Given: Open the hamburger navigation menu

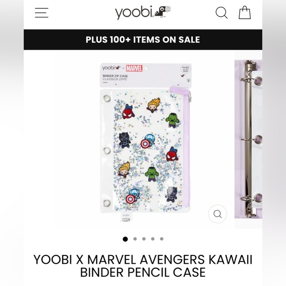Looking at the screenshot, I should [x=41, y=13].
